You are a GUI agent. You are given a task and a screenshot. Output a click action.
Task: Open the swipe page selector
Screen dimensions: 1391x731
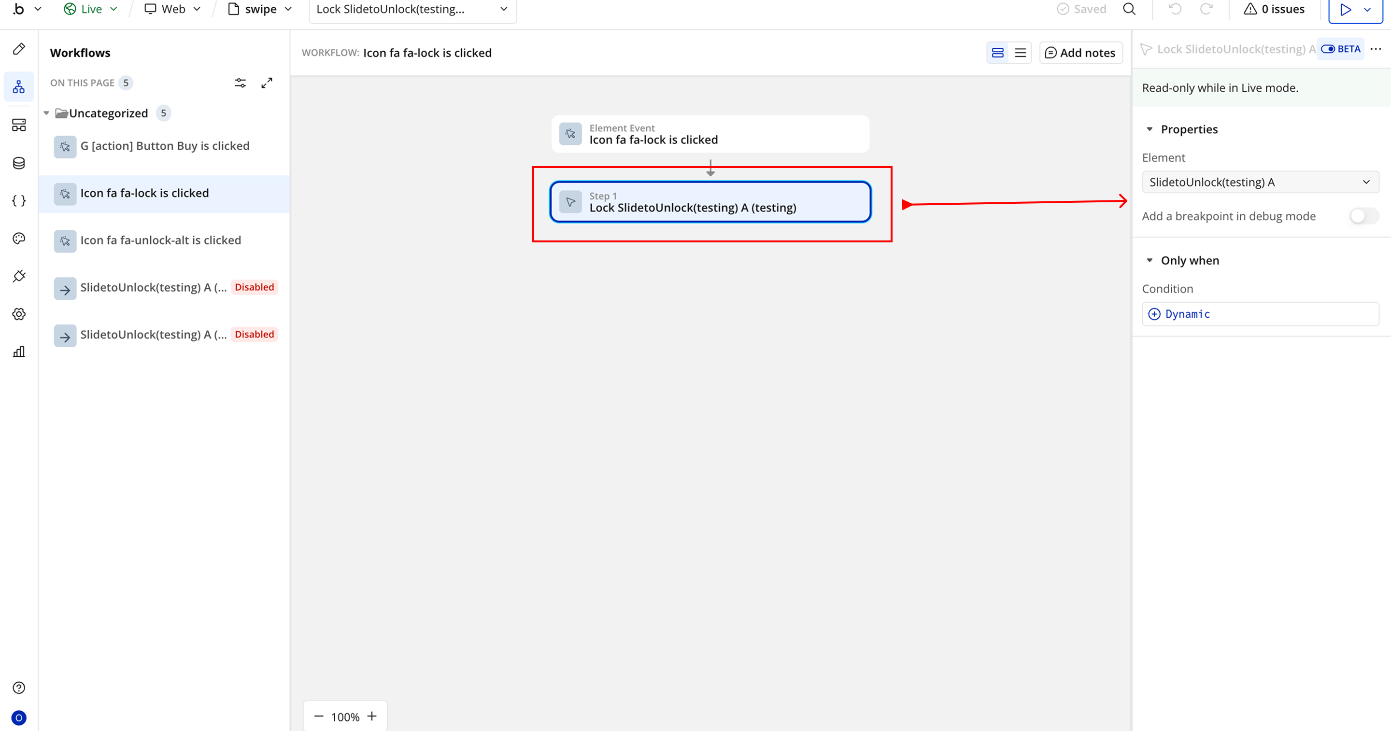pyautogui.click(x=260, y=9)
